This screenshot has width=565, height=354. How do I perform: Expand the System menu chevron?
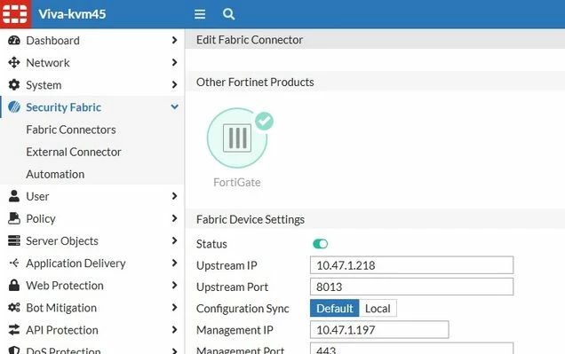tap(174, 84)
